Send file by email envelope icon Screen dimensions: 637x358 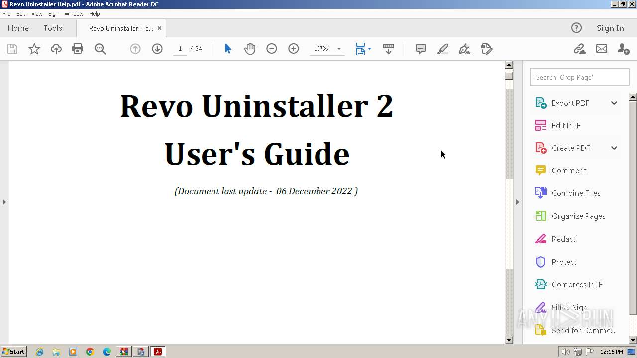pos(602,49)
